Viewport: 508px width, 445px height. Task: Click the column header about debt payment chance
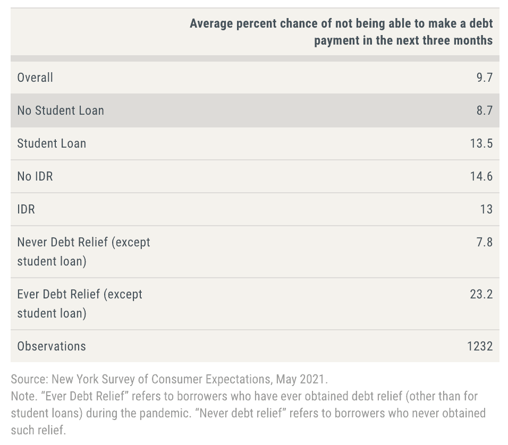tap(341, 32)
